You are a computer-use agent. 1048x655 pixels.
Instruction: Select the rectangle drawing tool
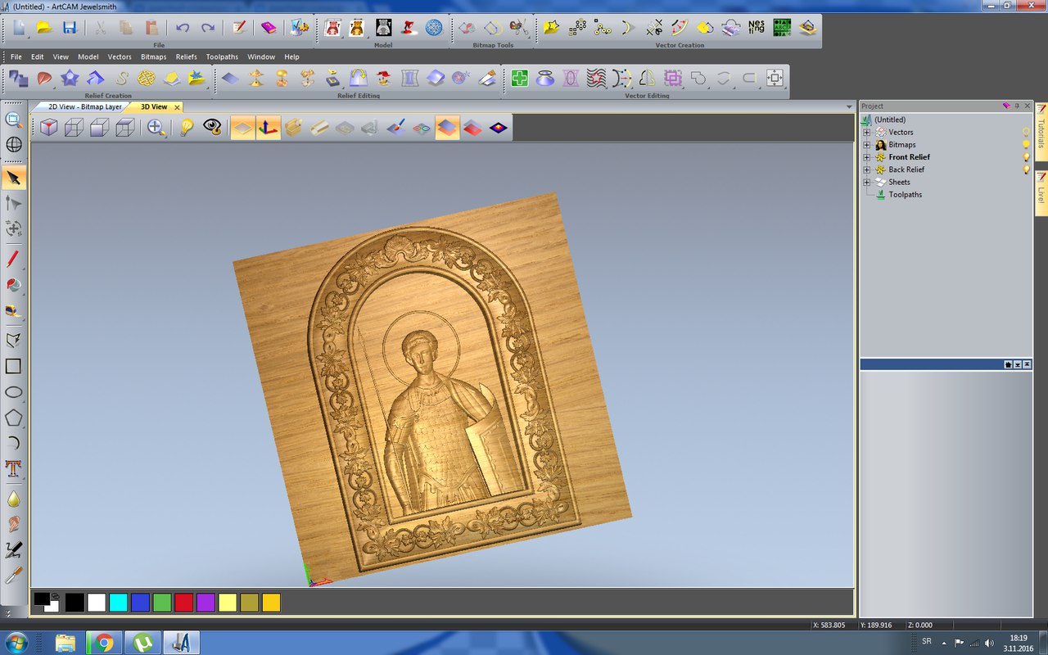point(13,366)
